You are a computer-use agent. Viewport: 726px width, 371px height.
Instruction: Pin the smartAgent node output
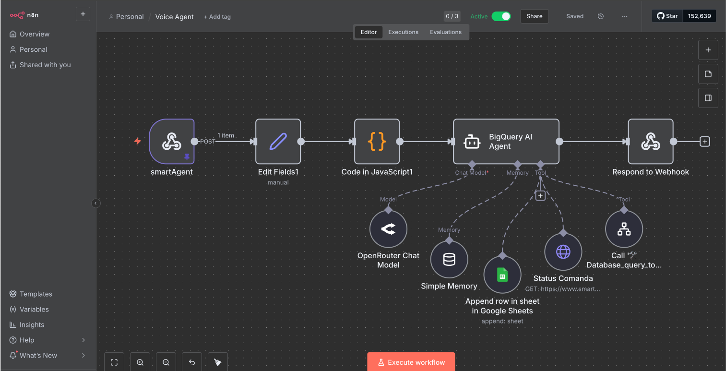coord(187,156)
